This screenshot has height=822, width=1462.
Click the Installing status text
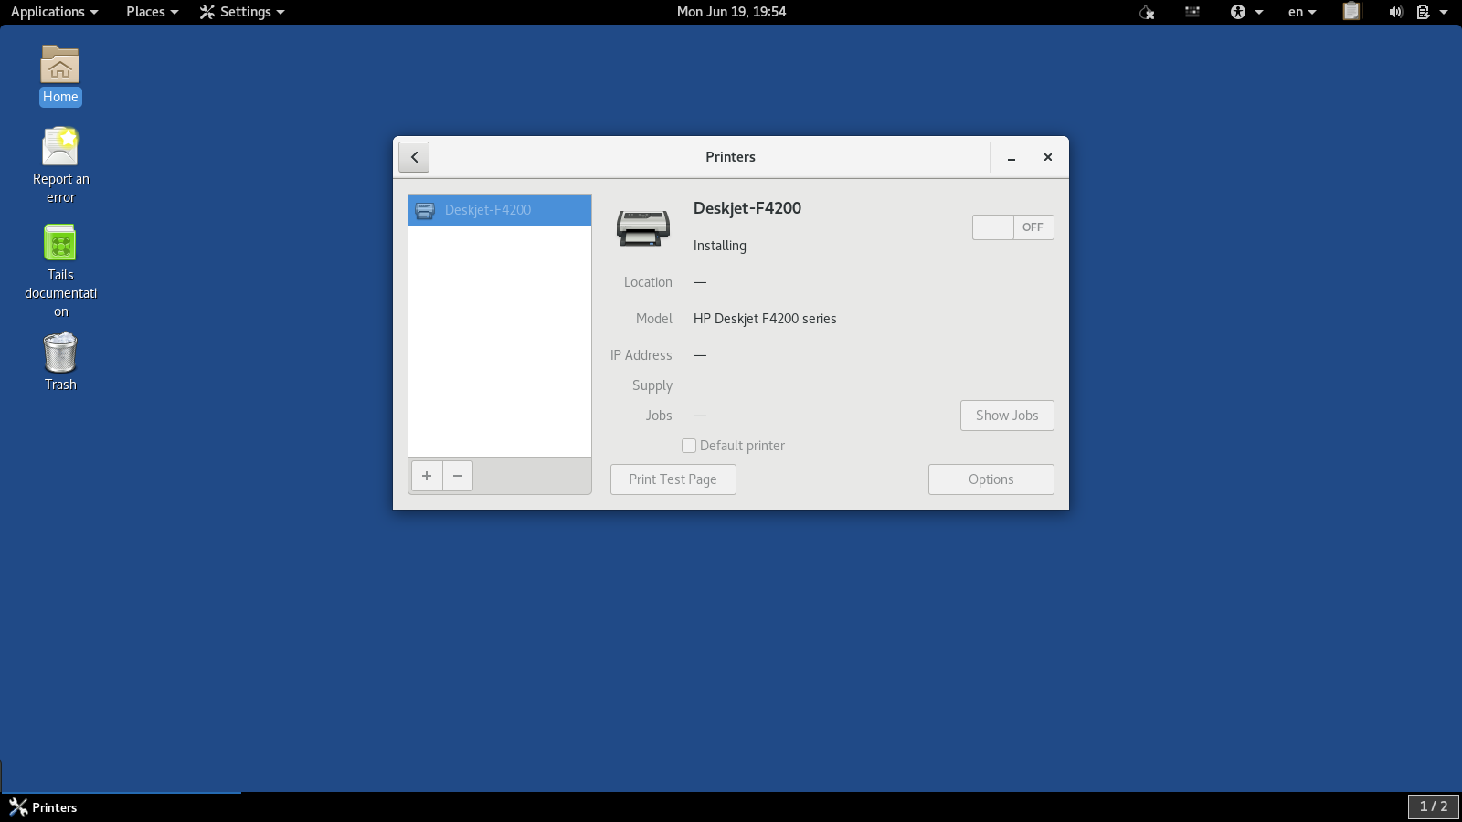(x=719, y=246)
